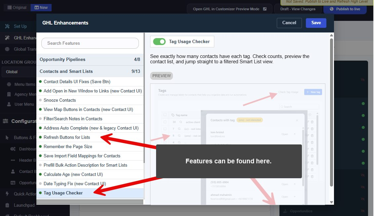Screen dimensions: 374x216
Task: Click the Quick Actions lightning bolt icon
Action: [7, 194]
